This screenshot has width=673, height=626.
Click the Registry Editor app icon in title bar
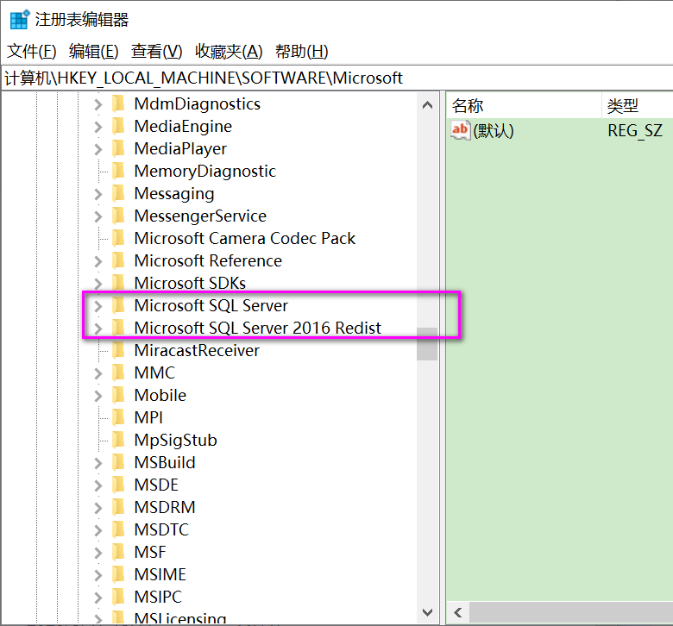tap(19, 19)
